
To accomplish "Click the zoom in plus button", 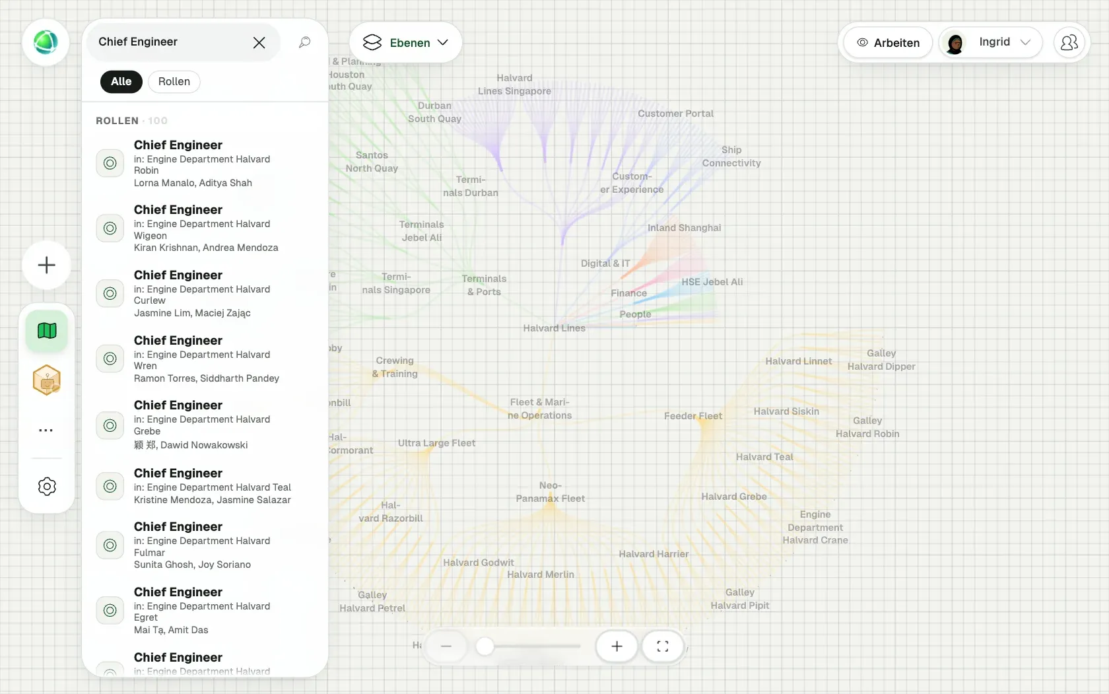I will [617, 646].
